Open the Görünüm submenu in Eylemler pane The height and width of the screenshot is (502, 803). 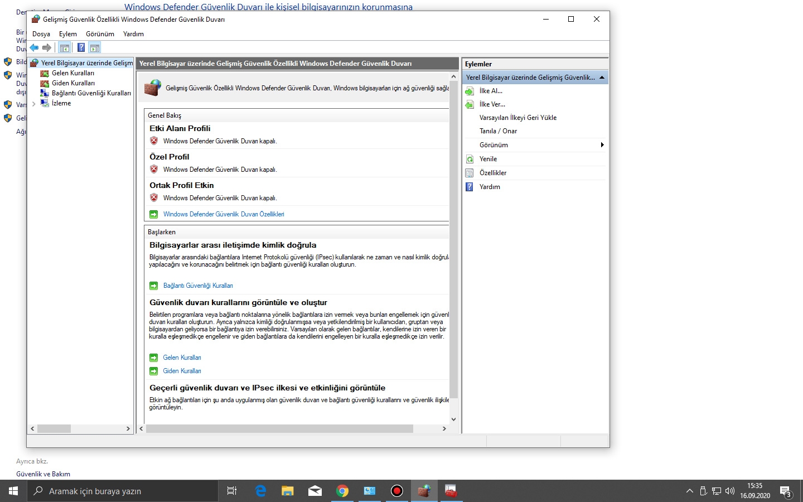(x=535, y=145)
